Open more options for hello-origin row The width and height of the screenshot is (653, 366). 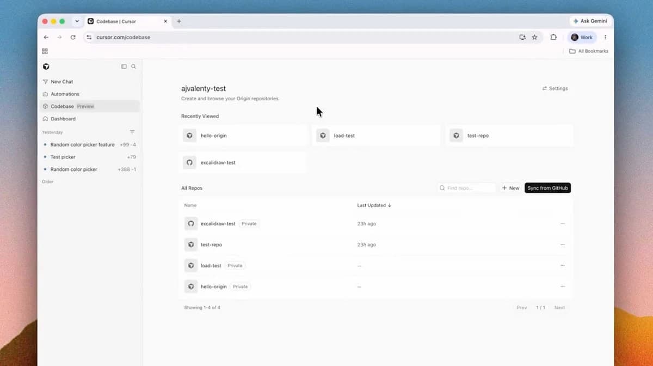tap(562, 286)
